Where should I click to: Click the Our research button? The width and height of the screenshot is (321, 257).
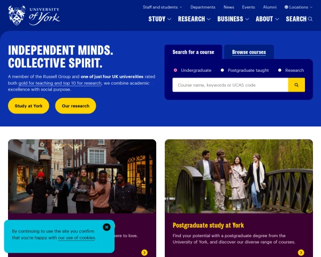75,106
